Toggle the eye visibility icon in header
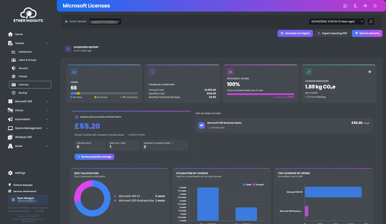 coord(365,6)
